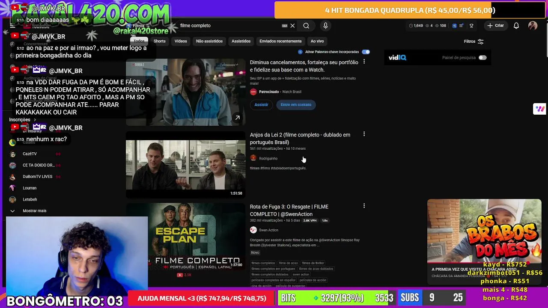Open Rota de Fuga 3: O Resgate title

(289, 210)
